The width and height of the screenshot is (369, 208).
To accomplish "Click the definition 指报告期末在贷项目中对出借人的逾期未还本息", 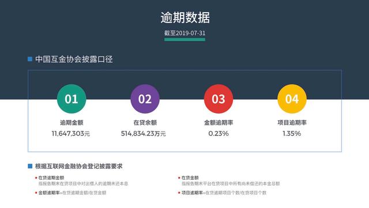I will point(83,184).
